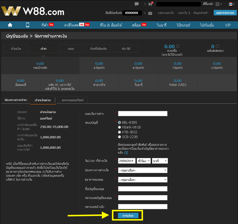Click the Thailand flag language icon

point(231,4)
